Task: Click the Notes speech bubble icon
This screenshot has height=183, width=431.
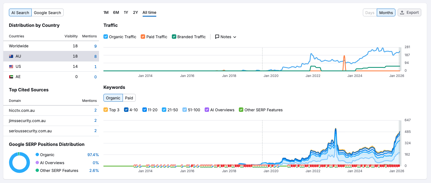Action: coord(217,37)
